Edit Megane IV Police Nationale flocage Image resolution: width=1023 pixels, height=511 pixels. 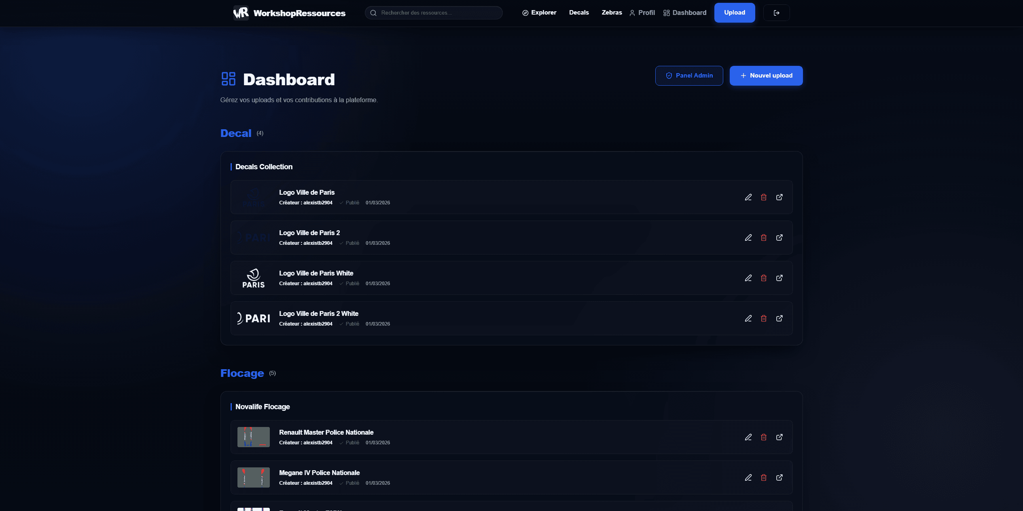pos(748,477)
